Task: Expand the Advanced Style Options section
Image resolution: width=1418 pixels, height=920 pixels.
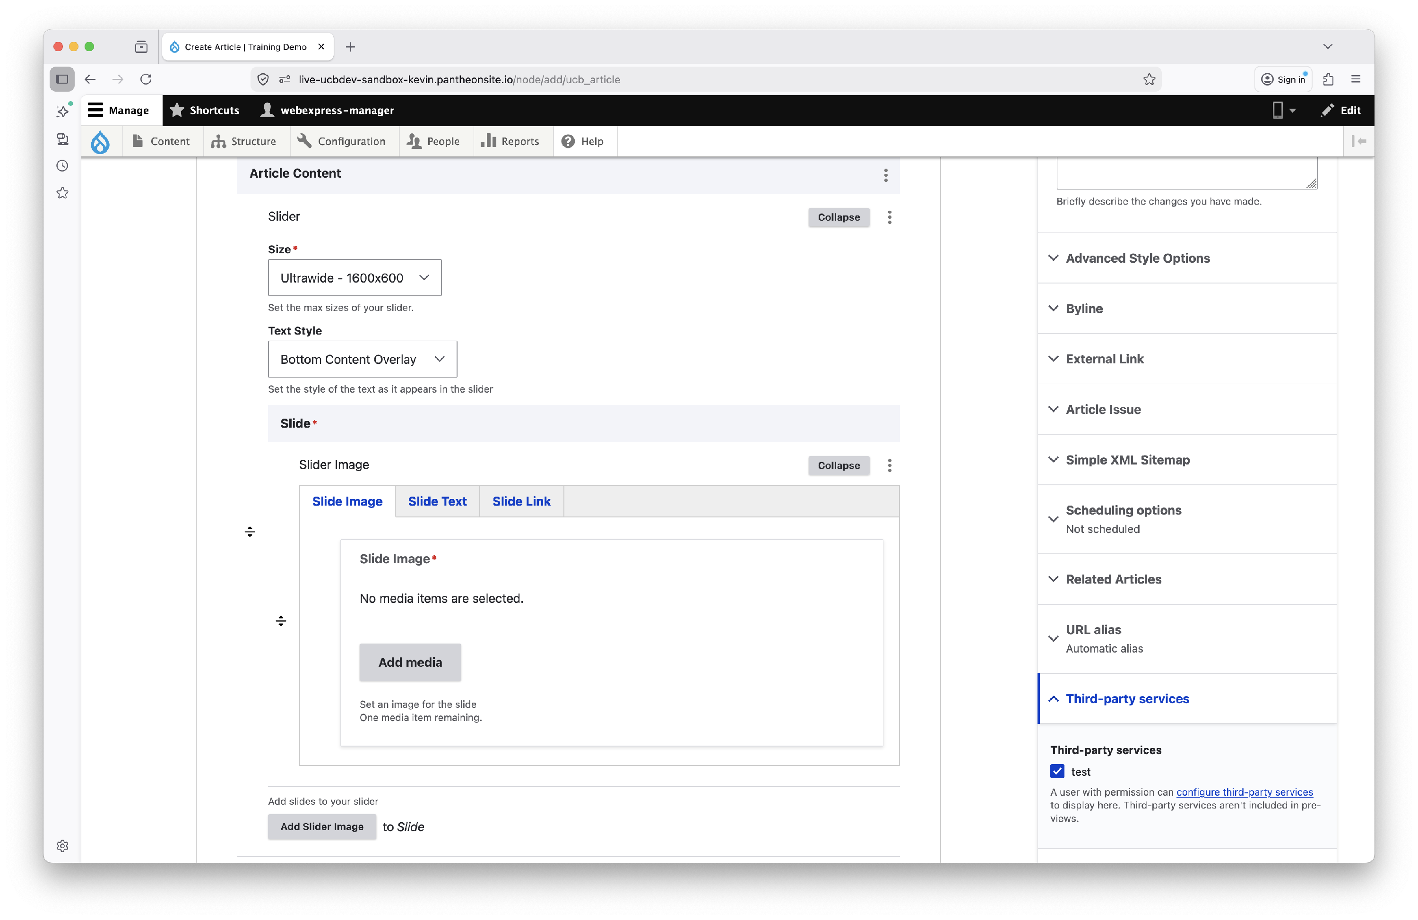Action: coord(1137,258)
